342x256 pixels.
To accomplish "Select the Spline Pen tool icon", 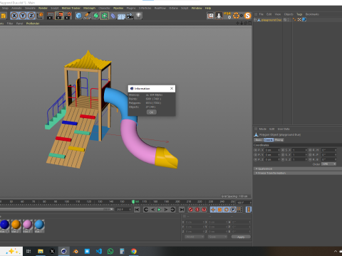I will point(87,16).
